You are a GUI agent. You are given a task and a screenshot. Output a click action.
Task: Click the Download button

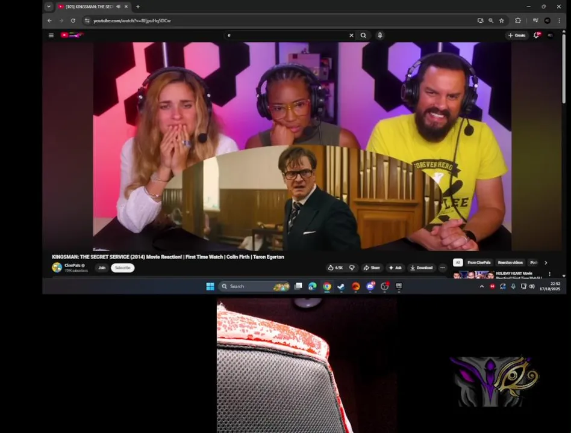click(x=422, y=268)
